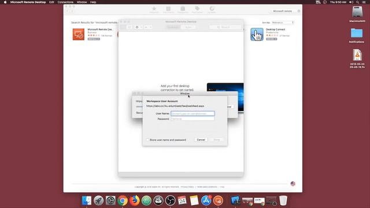Screen dimensions: 370x208
Task: Click the volume icon in menu bar
Action: [x=351, y=2]
